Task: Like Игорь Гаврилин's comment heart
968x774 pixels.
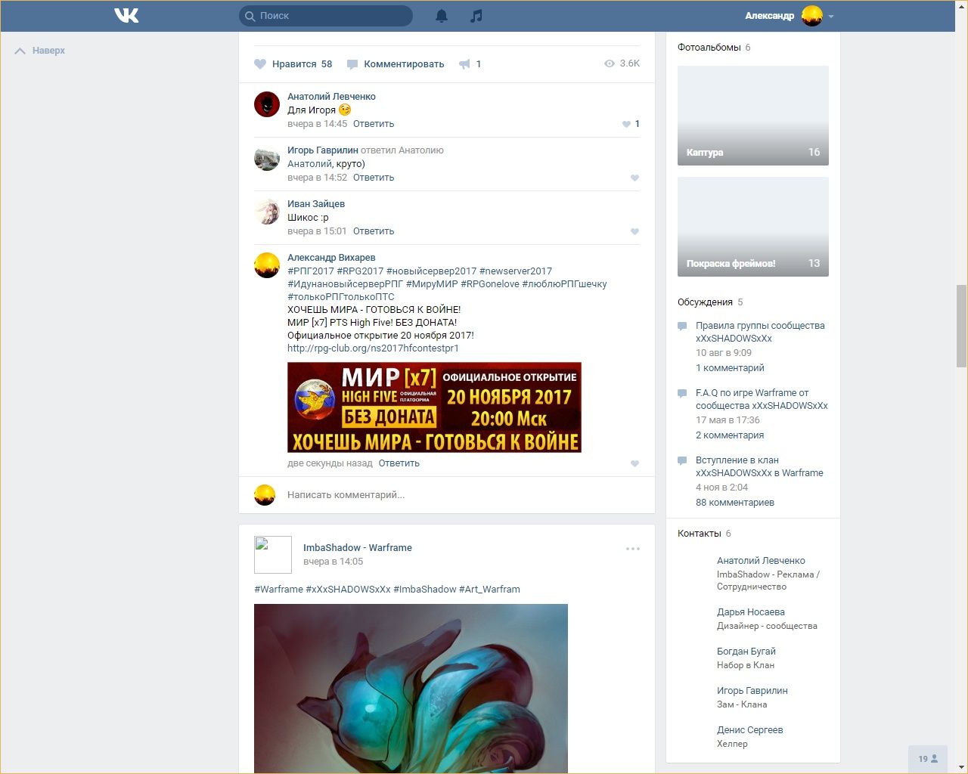Action: pyautogui.click(x=634, y=178)
